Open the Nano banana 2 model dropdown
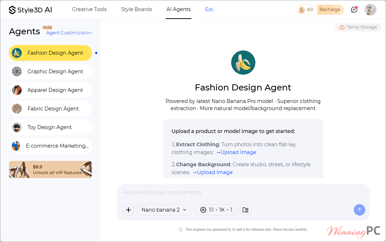 point(164,210)
